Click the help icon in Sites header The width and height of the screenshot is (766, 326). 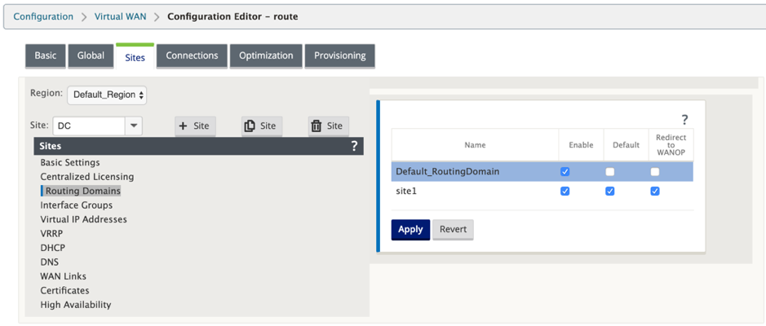click(x=354, y=146)
